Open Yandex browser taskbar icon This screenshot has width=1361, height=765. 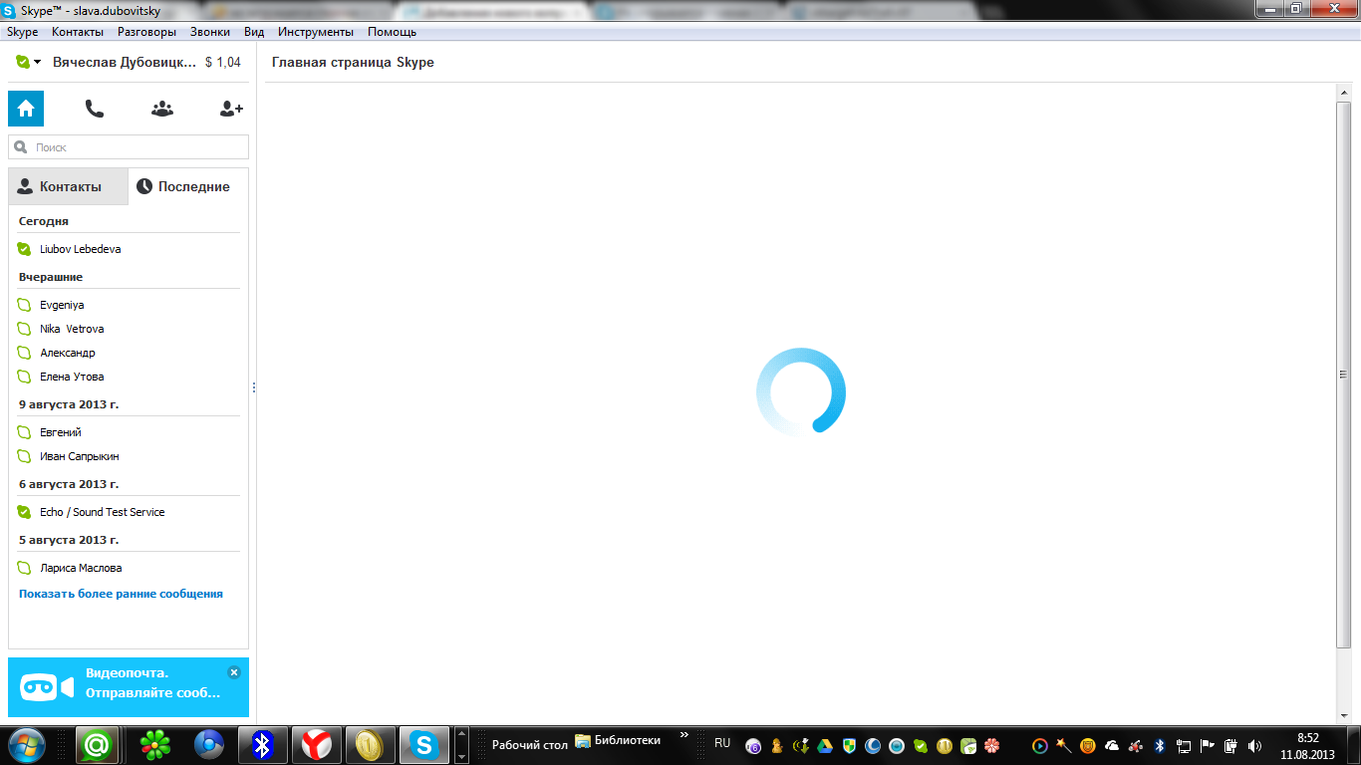tap(317, 745)
